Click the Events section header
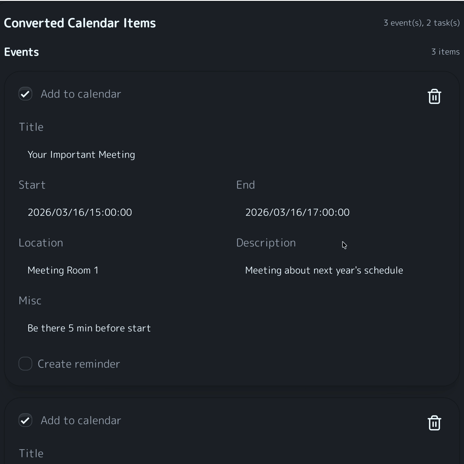464x464 pixels. pos(21,52)
